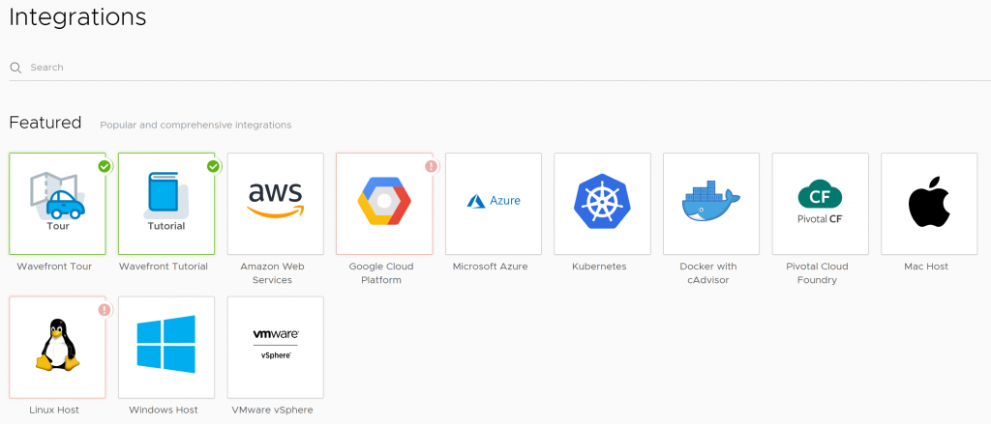Screen dimensions: 991x424
Task: Open the Linux penguin tile
Action: pyautogui.click(x=57, y=347)
